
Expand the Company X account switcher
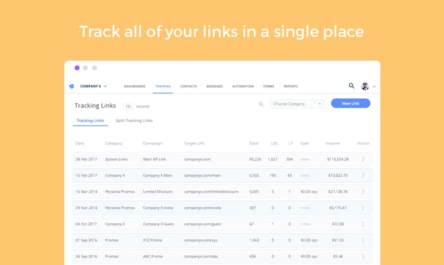click(x=105, y=86)
